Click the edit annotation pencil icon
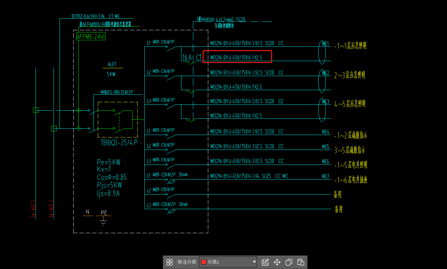This screenshot has height=269, width=447. 265,262
